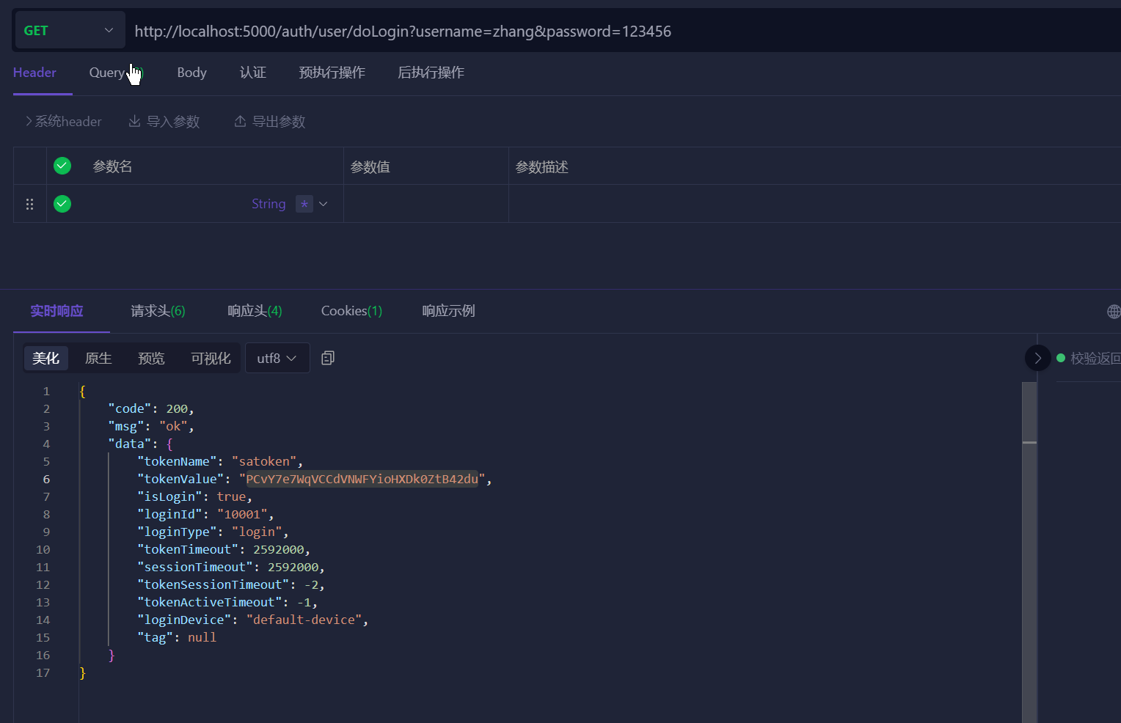Click the "loginDevice": "default-device" line
The width and height of the screenshot is (1121, 723).
click(x=252, y=620)
